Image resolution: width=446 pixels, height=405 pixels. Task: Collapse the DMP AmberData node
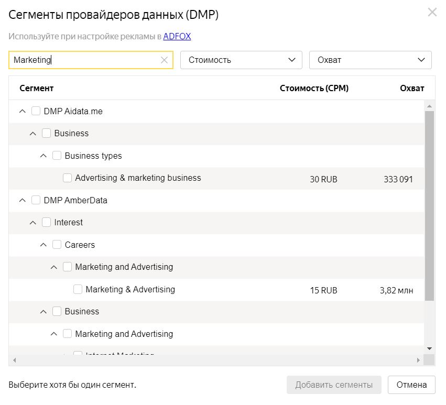pos(22,200)
